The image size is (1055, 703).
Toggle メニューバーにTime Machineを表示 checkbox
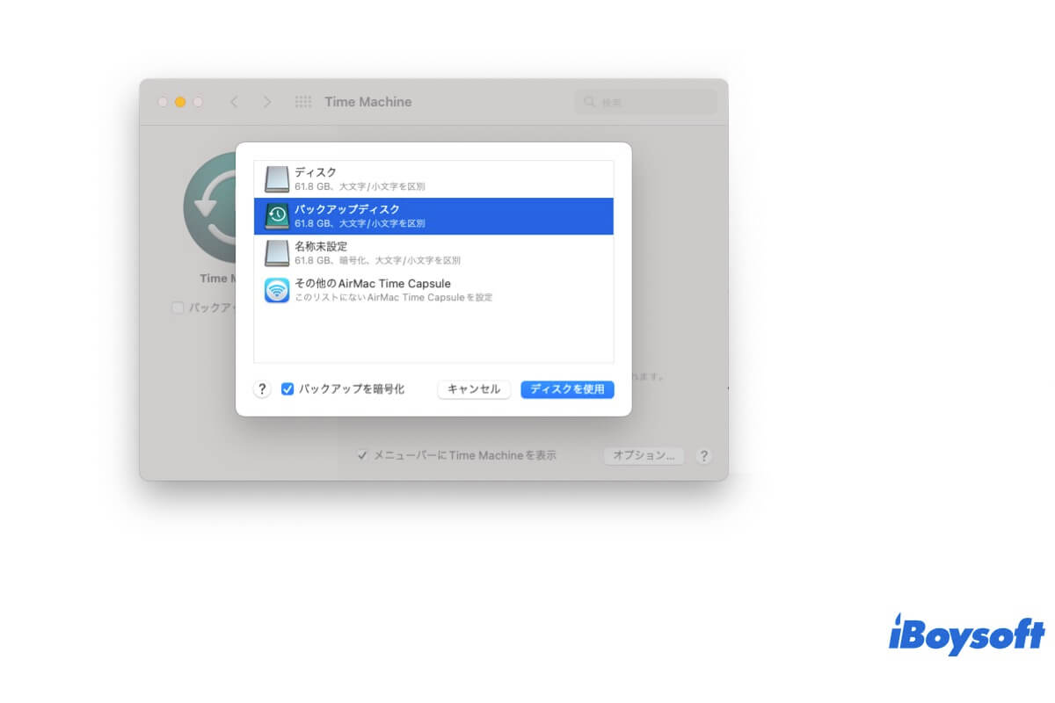(x=362, y=455)
